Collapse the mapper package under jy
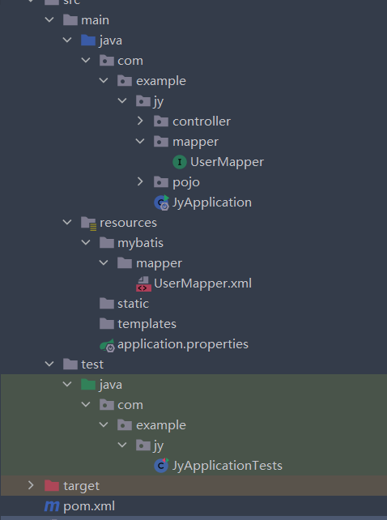The image size is (387, 520). coord(140,141)
